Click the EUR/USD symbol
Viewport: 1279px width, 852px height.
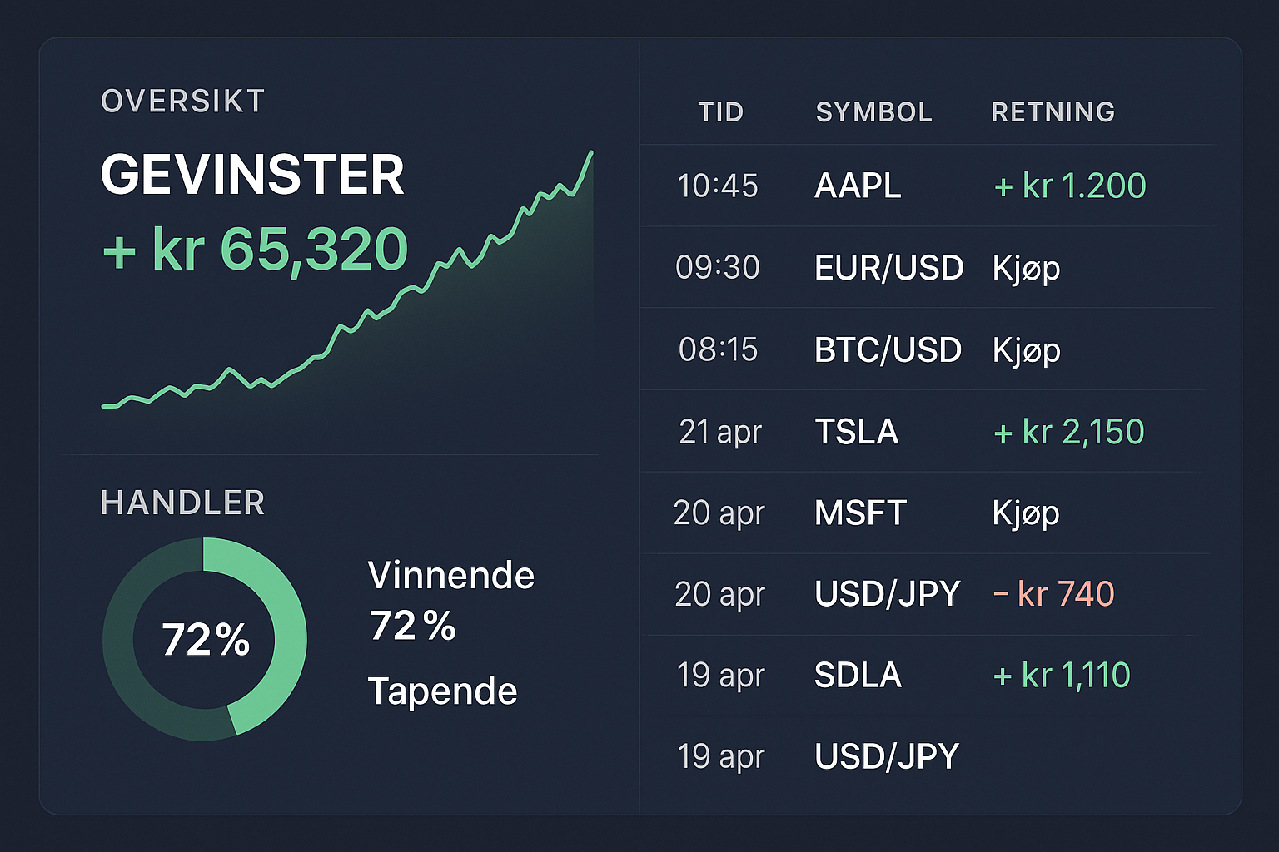888,268
